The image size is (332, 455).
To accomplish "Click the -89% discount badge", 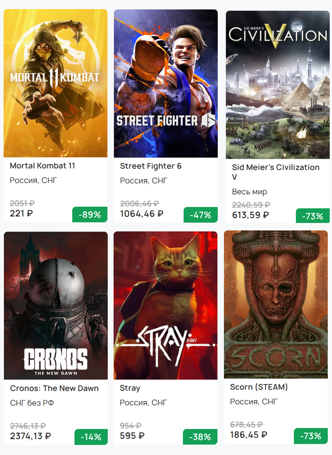I will tap(90, 214).
